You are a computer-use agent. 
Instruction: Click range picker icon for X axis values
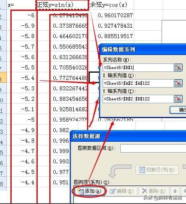click(178, 83)
